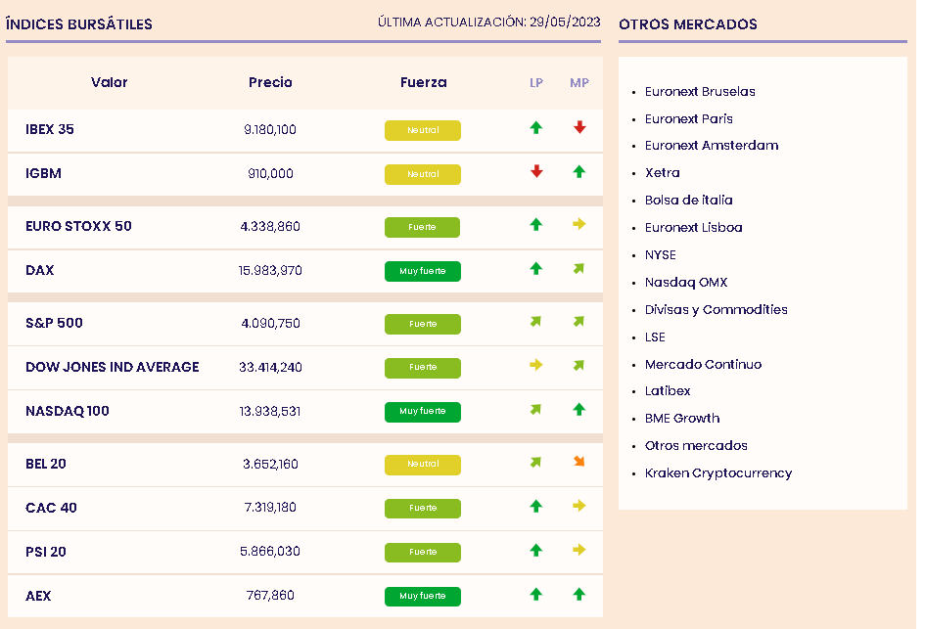
Task: Open BME Growth market link
Action: 682,418
